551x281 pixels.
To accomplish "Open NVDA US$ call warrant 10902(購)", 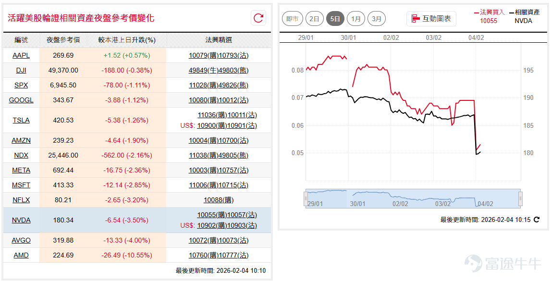I will click(x=212, y=225).
